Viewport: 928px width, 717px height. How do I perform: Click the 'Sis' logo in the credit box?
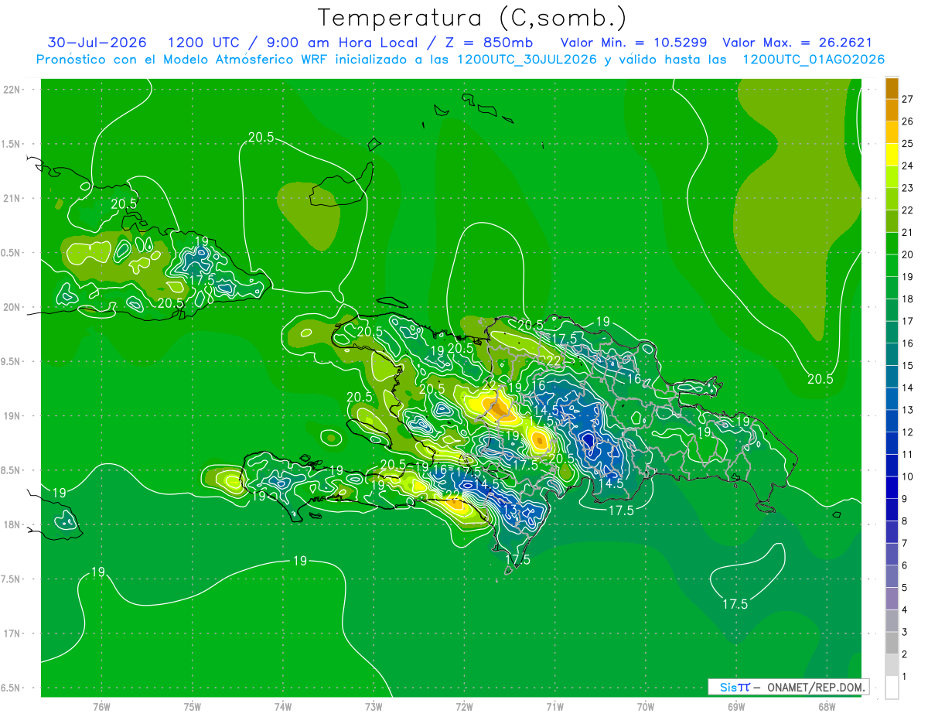coord(728,687)
